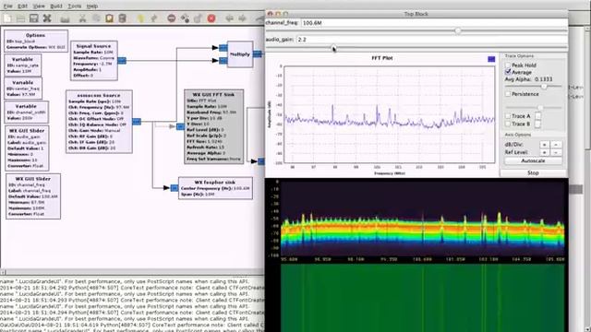
Task: Select the Multiply block
Action: tap(240, 54)
